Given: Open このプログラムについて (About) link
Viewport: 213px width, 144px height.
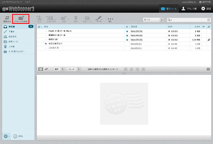Looking at the screenshot, I should click(x=12, y=2).
